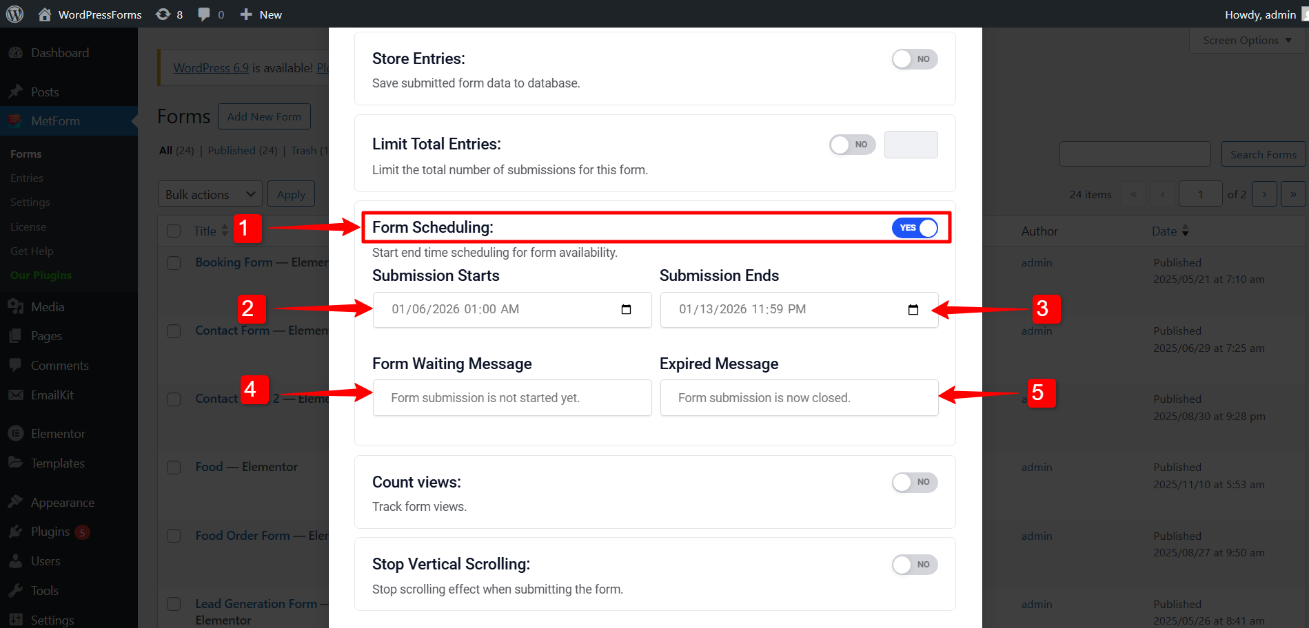Viewport: 1309px width, 628px height.
Task: Open calendar picker for Submission Starts
Action: click(x=626, y=310)
